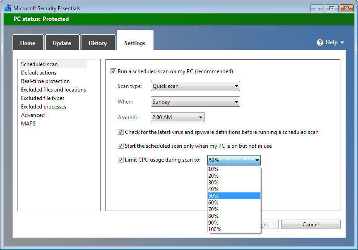Click the Help question mark icon

320,42
